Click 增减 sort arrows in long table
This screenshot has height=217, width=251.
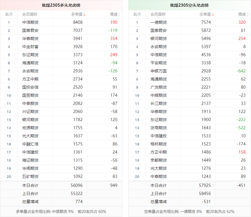pyautogui.click(x=119, y=14)
